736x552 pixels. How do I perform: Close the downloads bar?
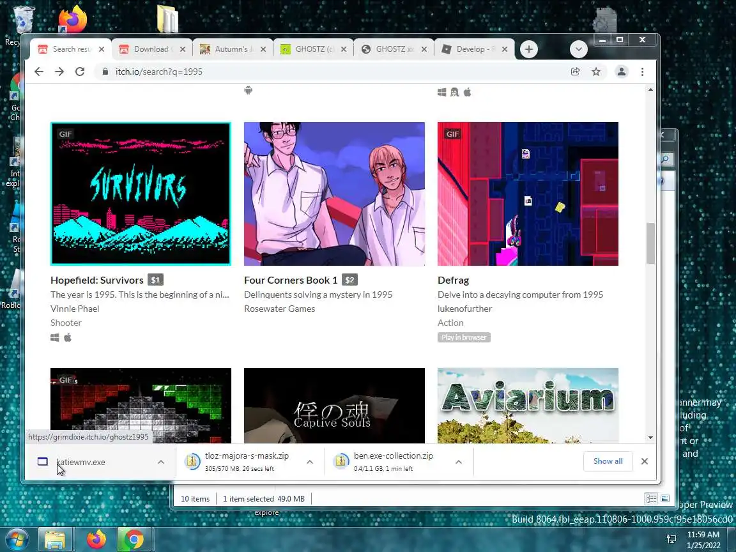tap(645, 461)
